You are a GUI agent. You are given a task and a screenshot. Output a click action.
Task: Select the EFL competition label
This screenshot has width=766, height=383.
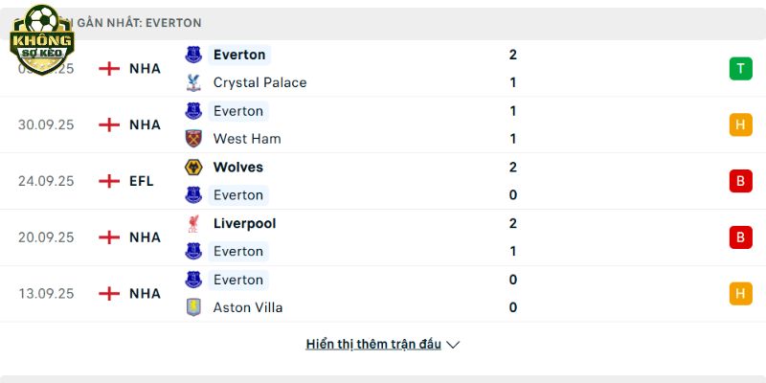pyautogui.click(x=142, y=181)
